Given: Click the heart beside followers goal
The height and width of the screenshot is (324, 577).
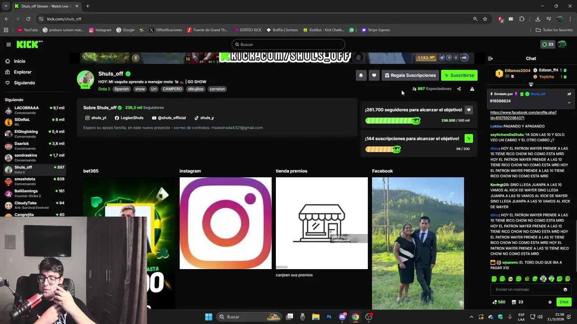Looking at the screenshot, I should (x=469, y=110).
